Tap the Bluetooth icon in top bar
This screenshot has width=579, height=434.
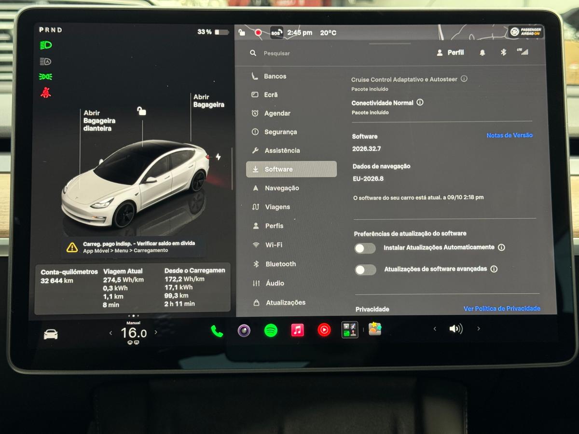(x=503, y=52)
